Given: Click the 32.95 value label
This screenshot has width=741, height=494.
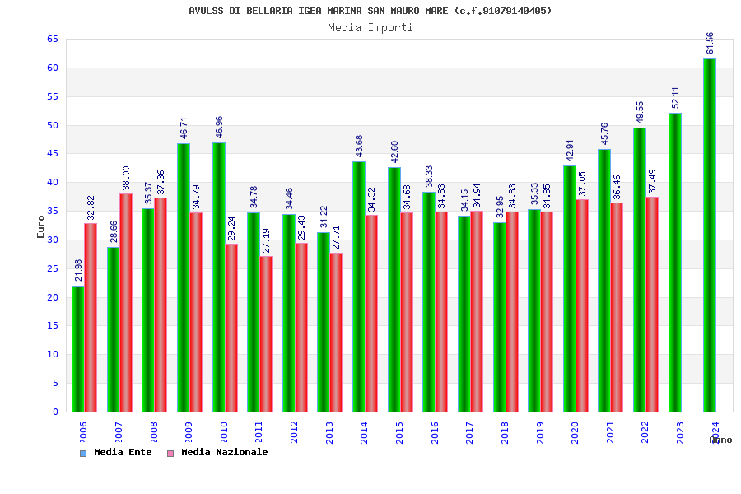Looking at the screenshot, I should pos(500,207).
